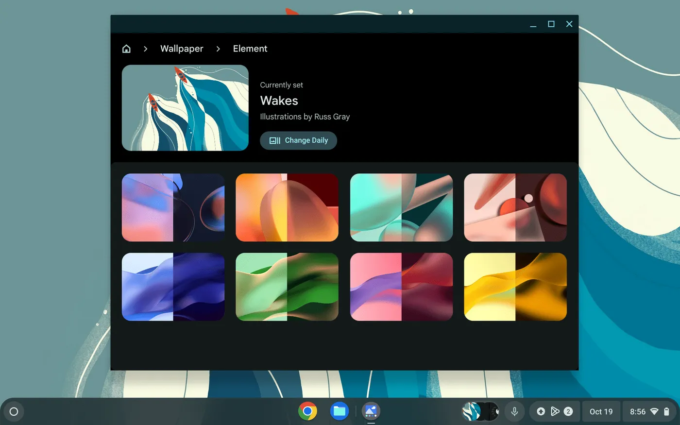Click the Change Daily button
This screenshot has height=425, width=680.
click(x=298, y=140)
